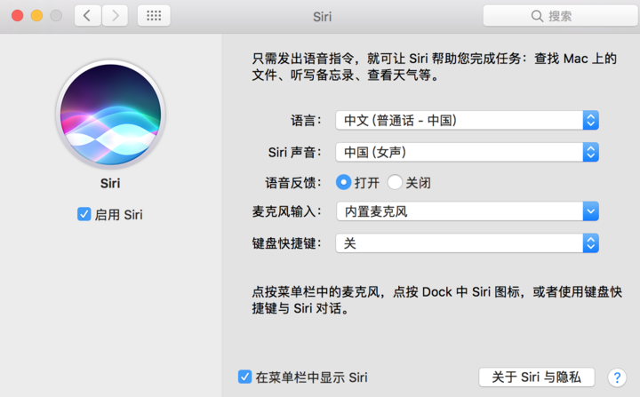
Task: Close the Siri preferences window
Action: (17, 16)
